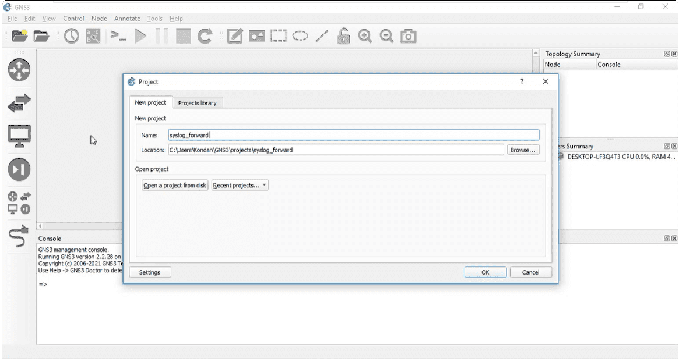
Task: Close the Topology Summary panel
Action: coord(674,54)
